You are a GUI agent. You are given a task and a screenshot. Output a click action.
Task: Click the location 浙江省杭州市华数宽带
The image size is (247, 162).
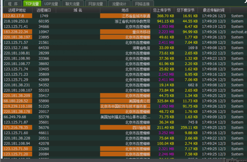132,21
